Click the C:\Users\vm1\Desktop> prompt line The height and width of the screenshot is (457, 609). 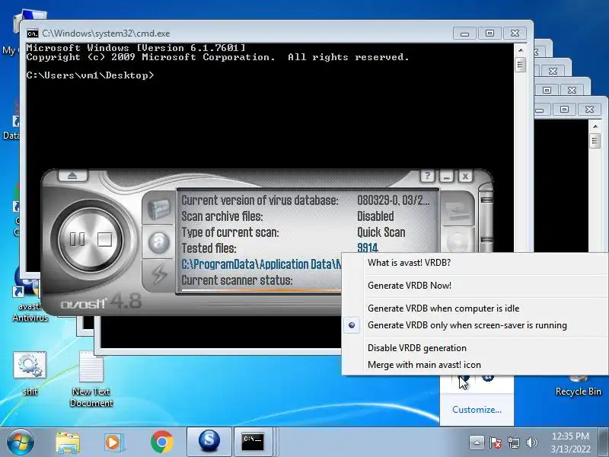pos(90,75)
